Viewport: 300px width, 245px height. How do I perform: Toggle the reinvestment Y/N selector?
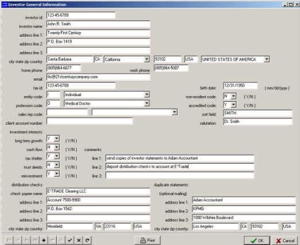click(x=57, y=173)
